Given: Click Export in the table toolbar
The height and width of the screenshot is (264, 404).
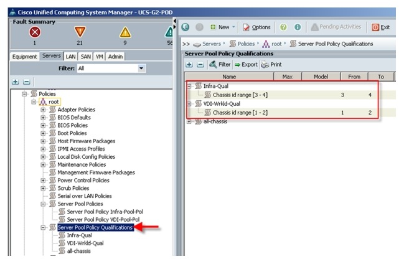Looking at the screenshot, I should click(x=246, y=65).
